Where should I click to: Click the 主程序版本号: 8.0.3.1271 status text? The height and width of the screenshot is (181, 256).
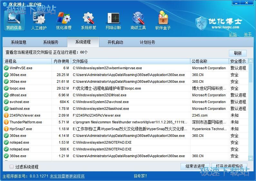25,176
